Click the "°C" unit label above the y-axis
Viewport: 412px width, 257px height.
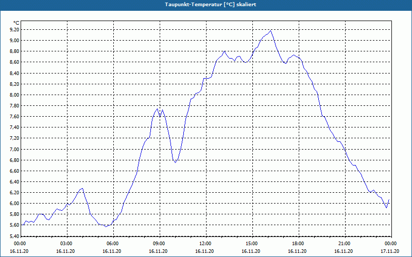coord(16,23)
